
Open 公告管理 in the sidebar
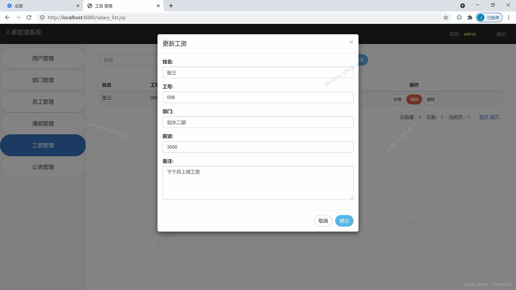coord(43,167)
